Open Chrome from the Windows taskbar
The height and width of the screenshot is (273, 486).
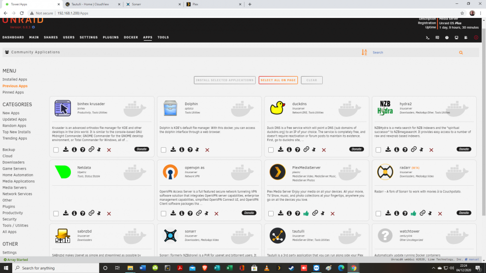point(353,268)
